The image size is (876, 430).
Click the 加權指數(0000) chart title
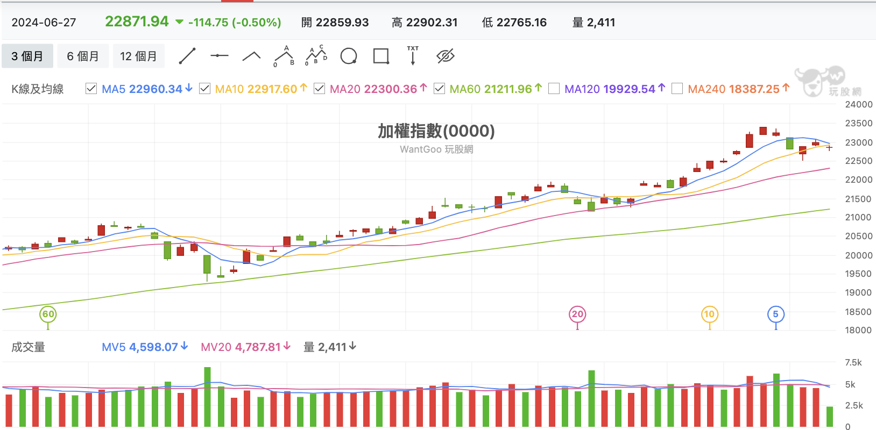436,131
